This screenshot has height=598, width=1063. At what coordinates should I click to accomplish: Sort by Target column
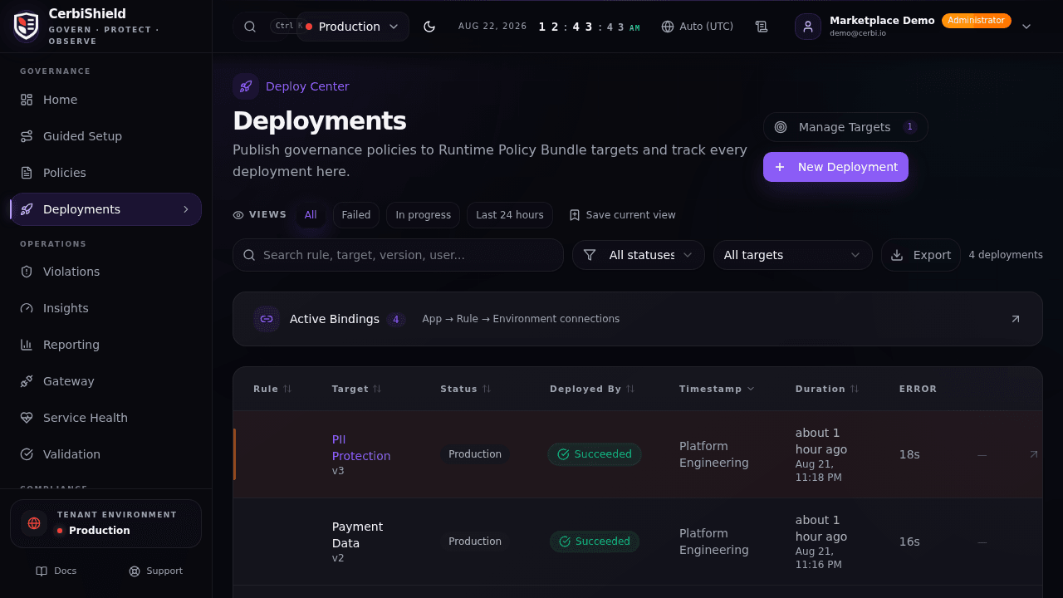357,389
